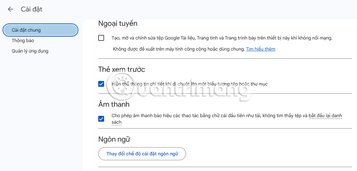Viewport: 357px width, 171px height.
Task: Click the "Hiện thẻ thông tin chi tiết" label
Action: coord(189,84)
